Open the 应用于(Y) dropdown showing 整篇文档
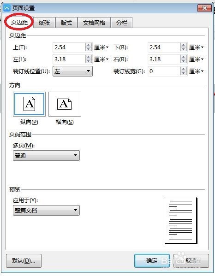This screenshot has height=276, width=215. (46, 210)
